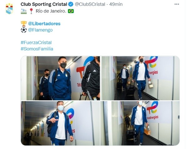Viewport: 187px width, 149px height.
Task: Click the trophy emoji icon
Action: click(24, 24)
